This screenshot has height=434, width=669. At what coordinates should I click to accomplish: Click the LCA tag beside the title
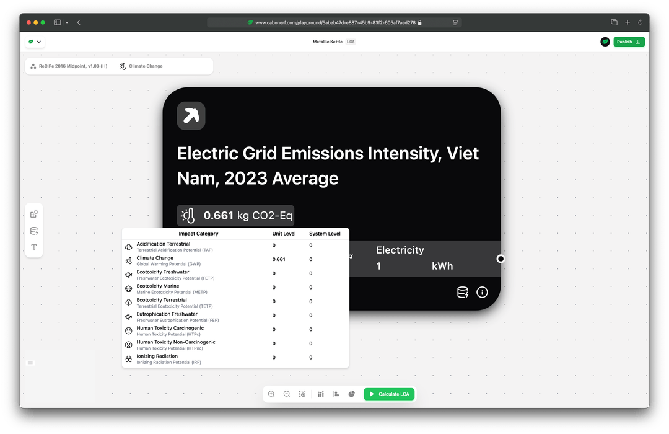click(x=351, y=42)
